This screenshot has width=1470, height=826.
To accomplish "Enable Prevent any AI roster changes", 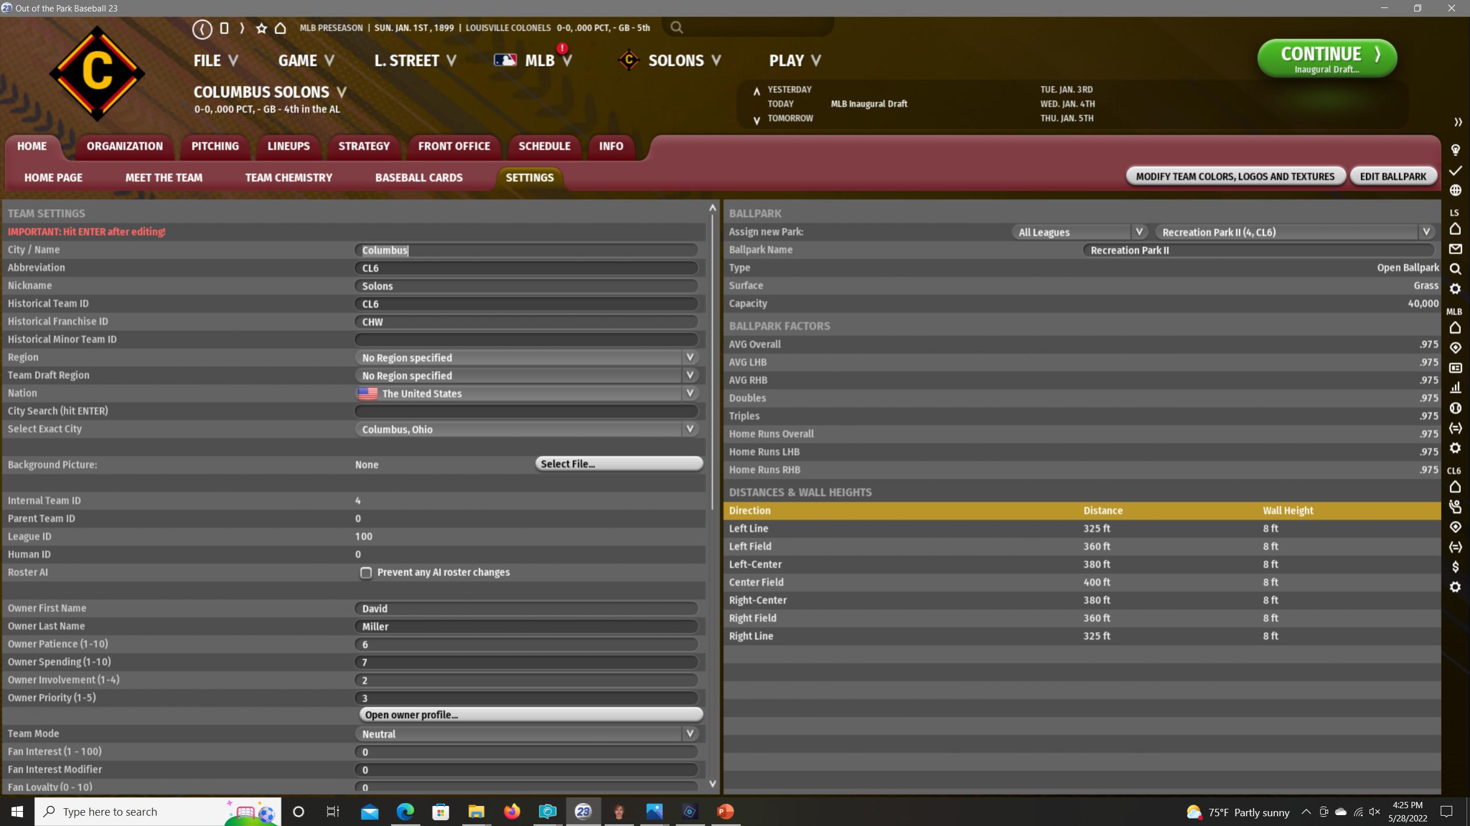I will point(366,572).
